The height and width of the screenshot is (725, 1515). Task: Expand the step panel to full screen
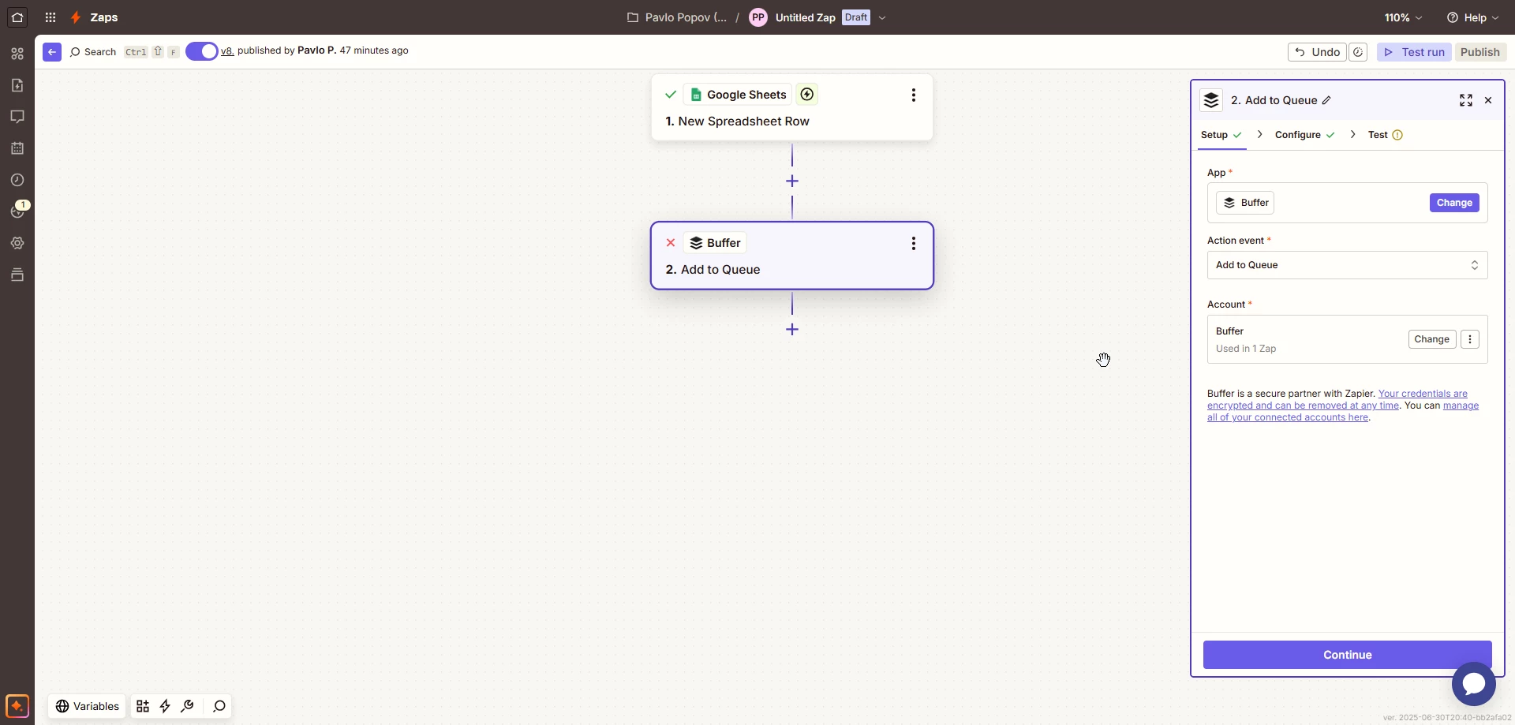(1466, 100)
